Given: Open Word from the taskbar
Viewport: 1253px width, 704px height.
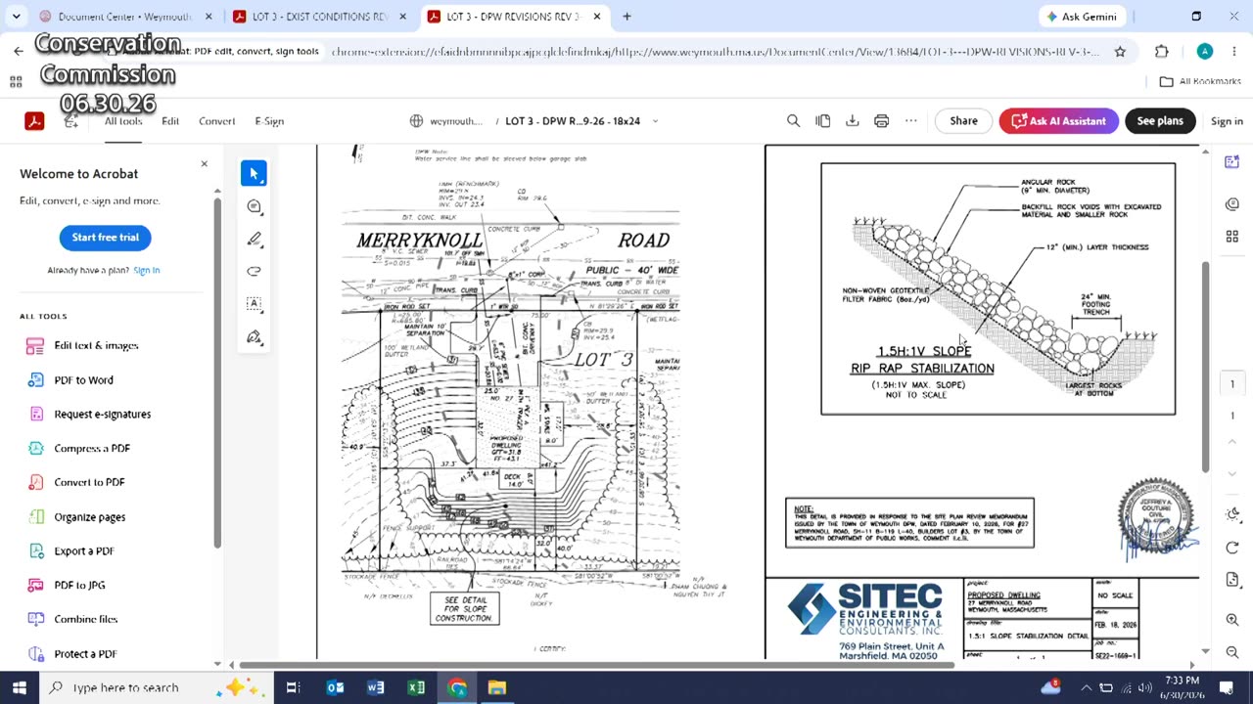Looking at the screenshot, I should [x=375, y=687].
